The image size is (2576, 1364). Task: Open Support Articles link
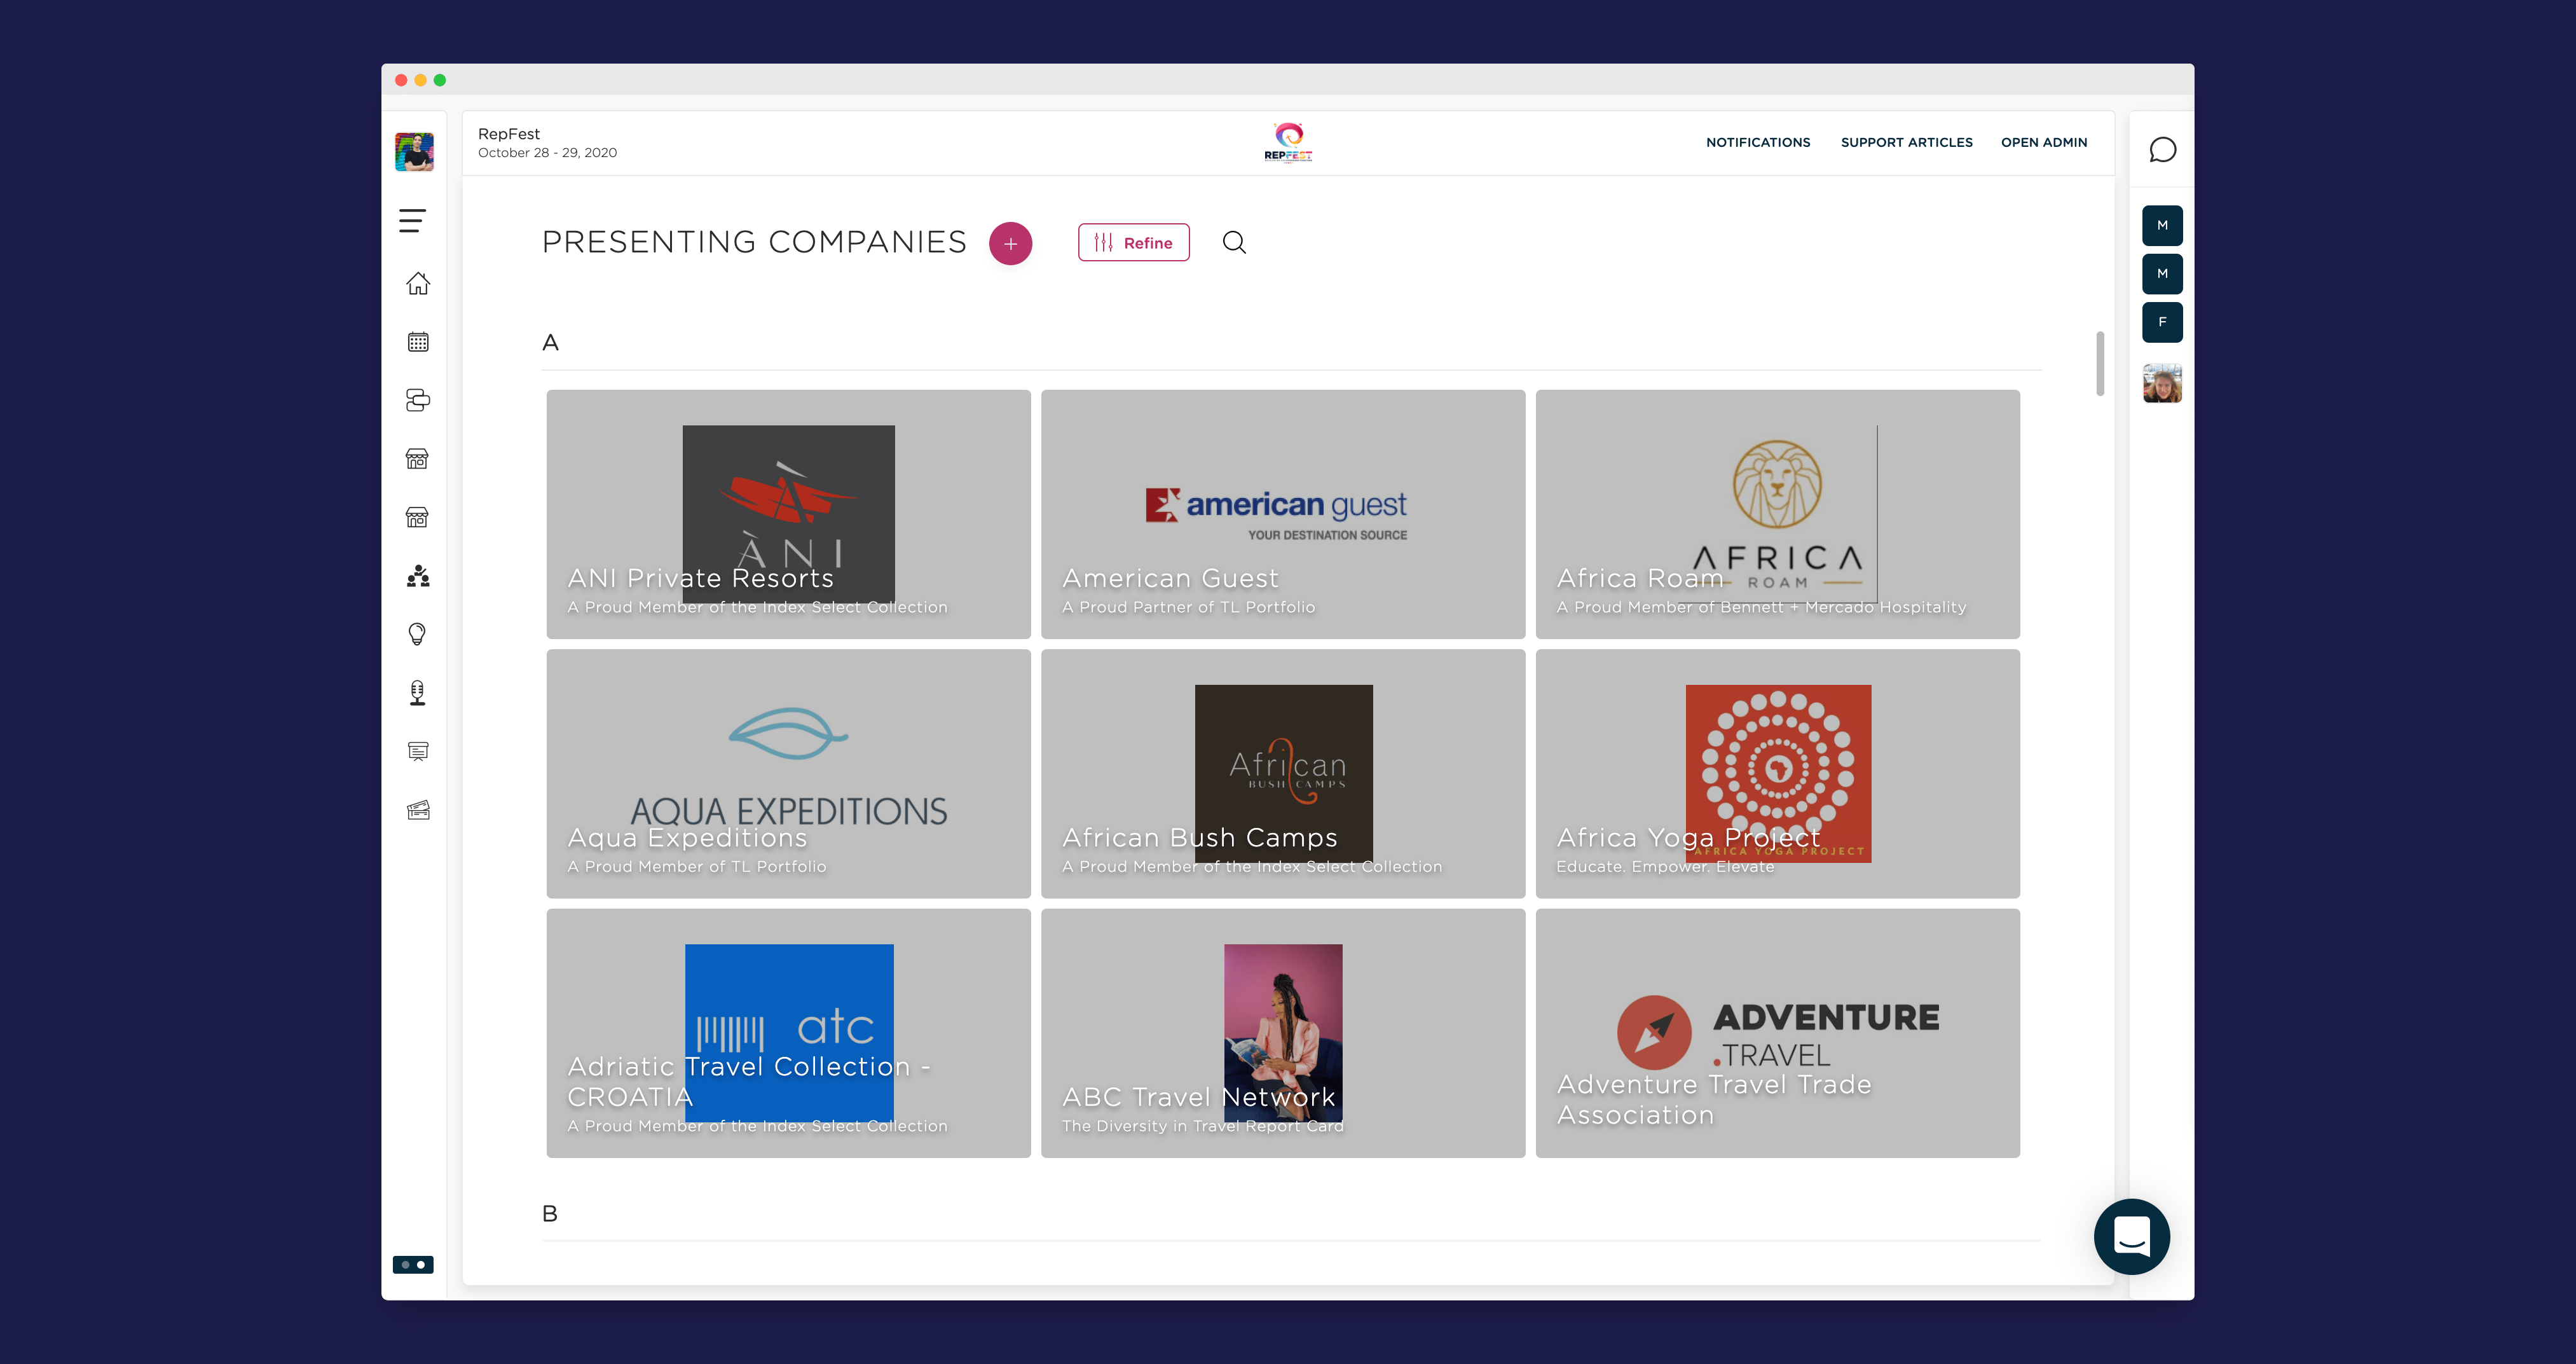(x=1906, y=143)
